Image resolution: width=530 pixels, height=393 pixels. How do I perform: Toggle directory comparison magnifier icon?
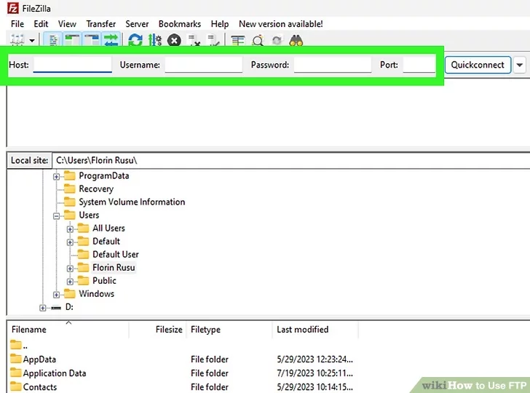pyautogui.click(x=258, y=41)
